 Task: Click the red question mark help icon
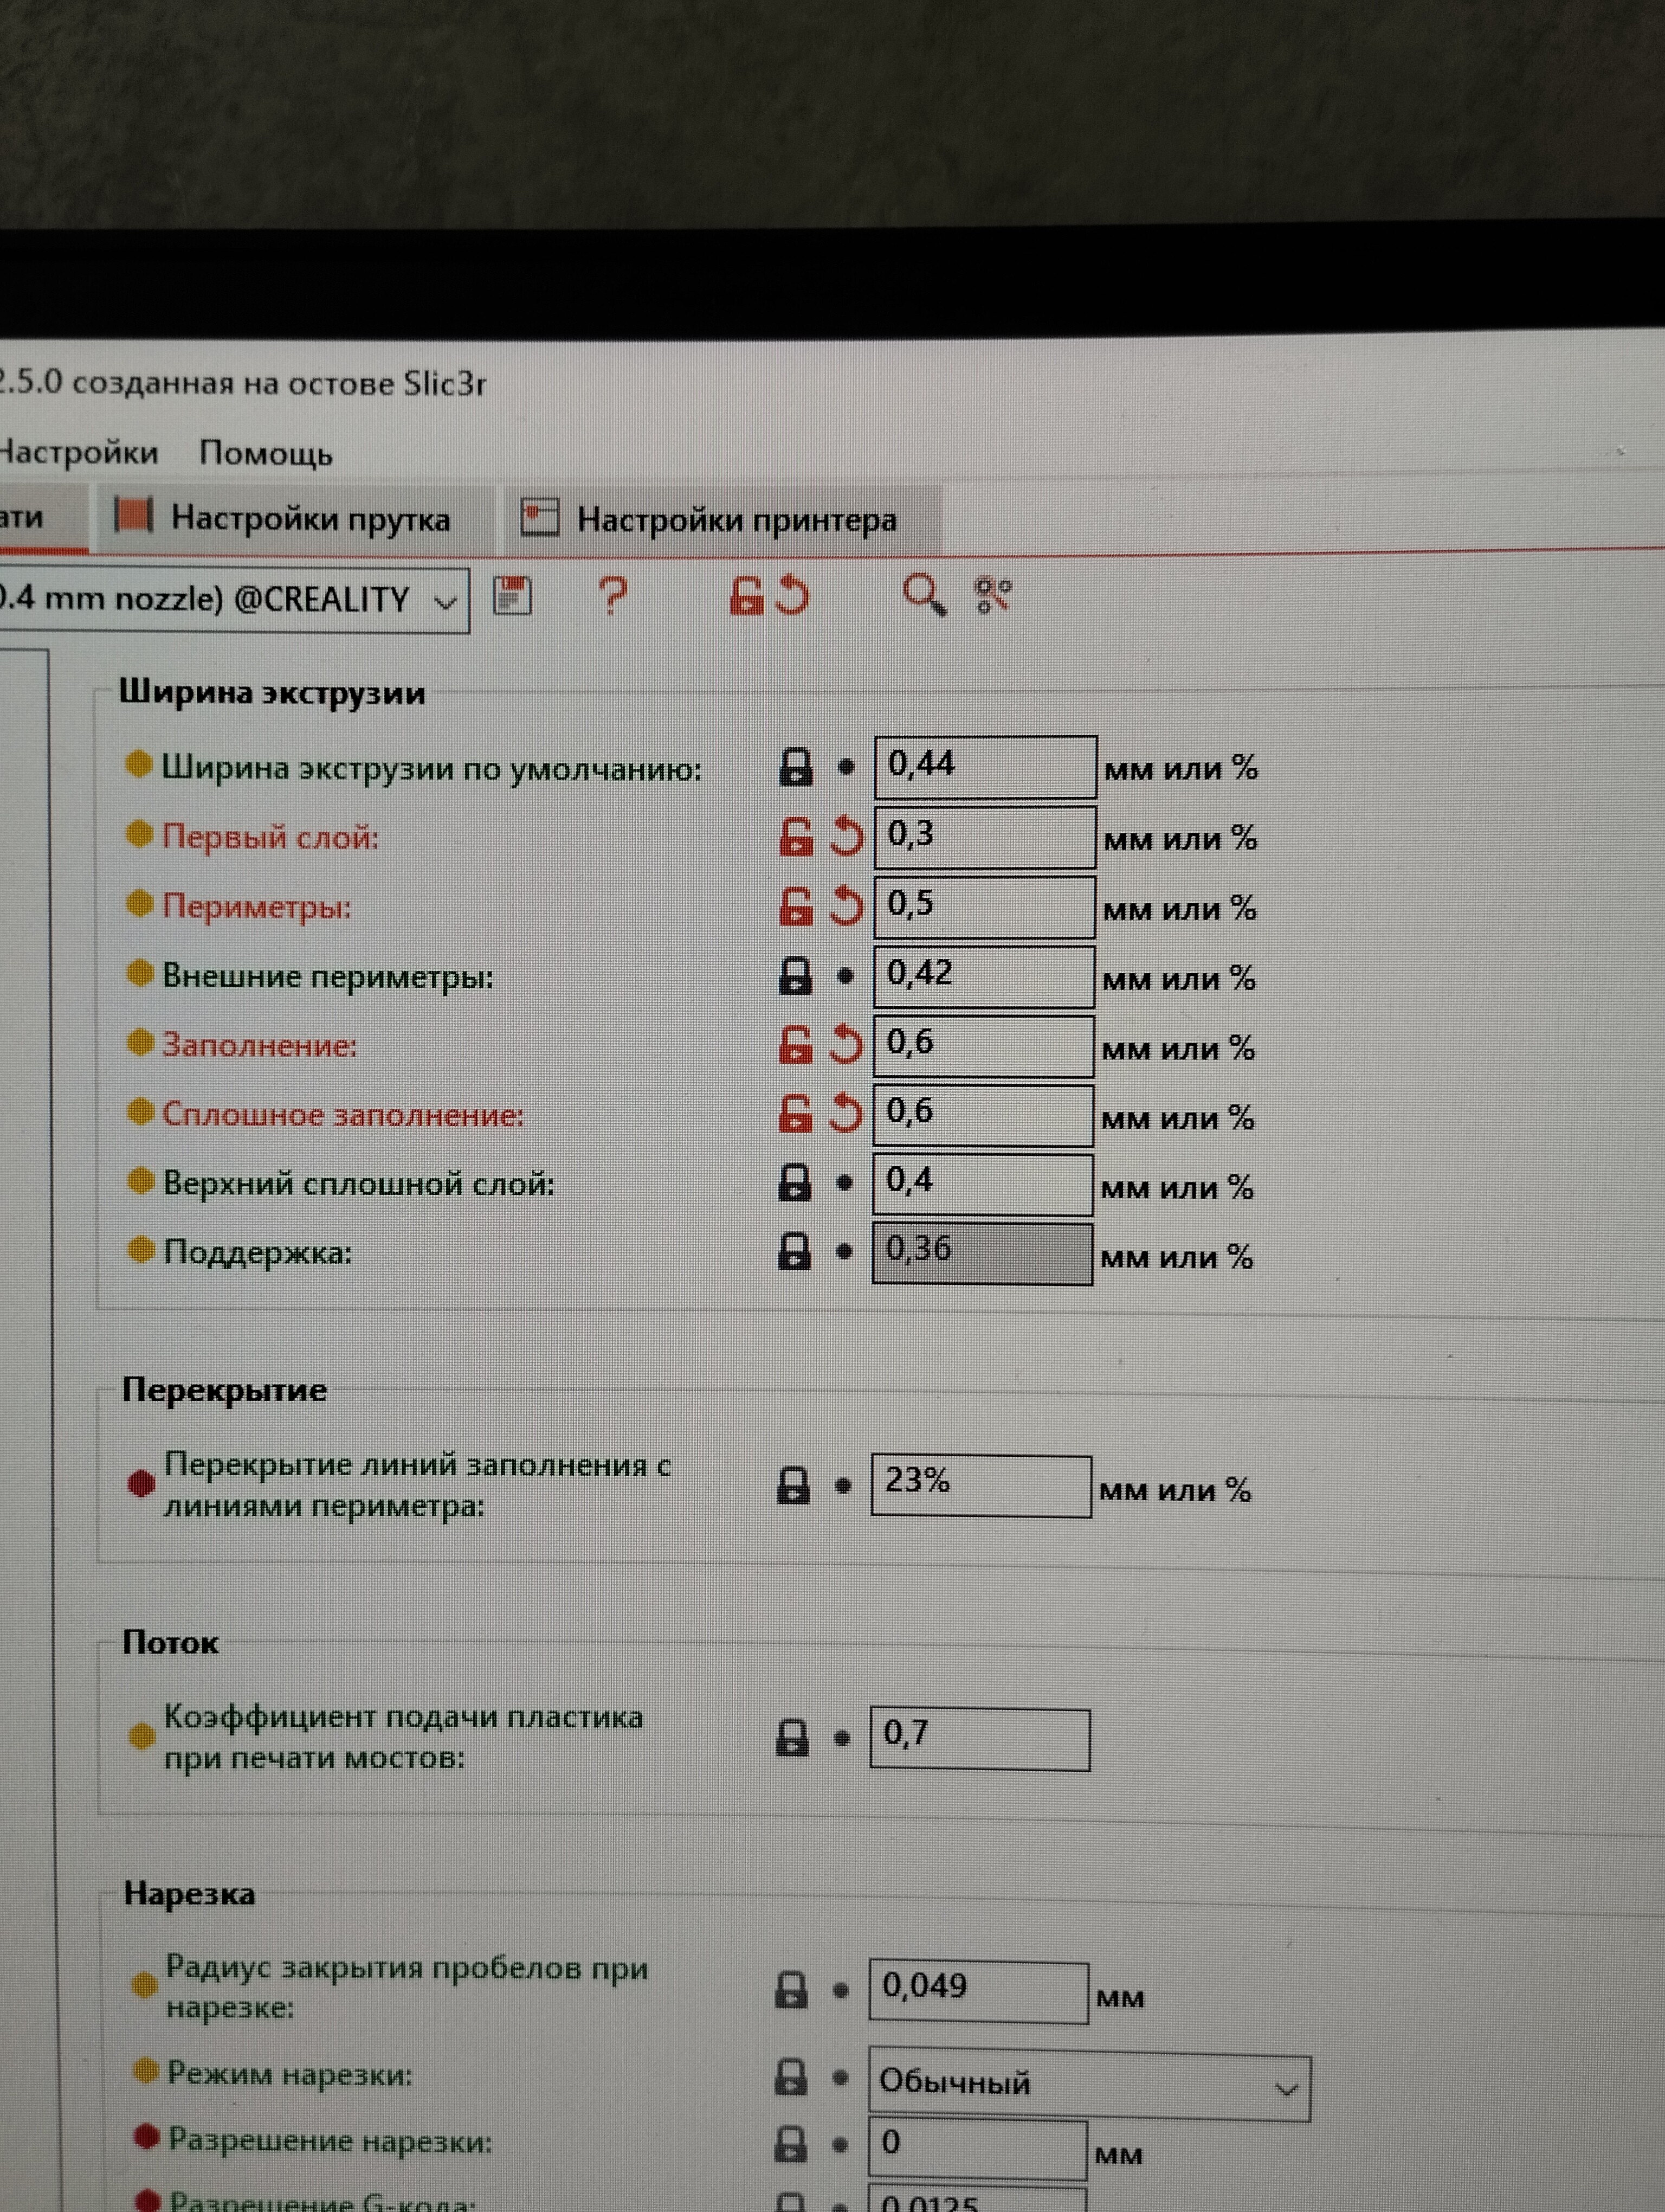pos(611,597)
